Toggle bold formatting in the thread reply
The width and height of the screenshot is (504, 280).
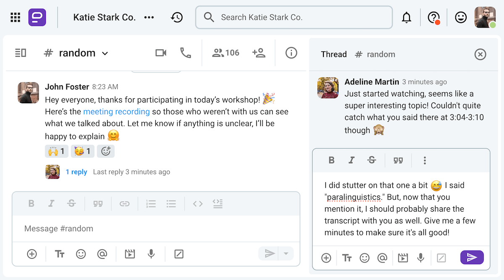pyautogui.click(x=331, y=160)
